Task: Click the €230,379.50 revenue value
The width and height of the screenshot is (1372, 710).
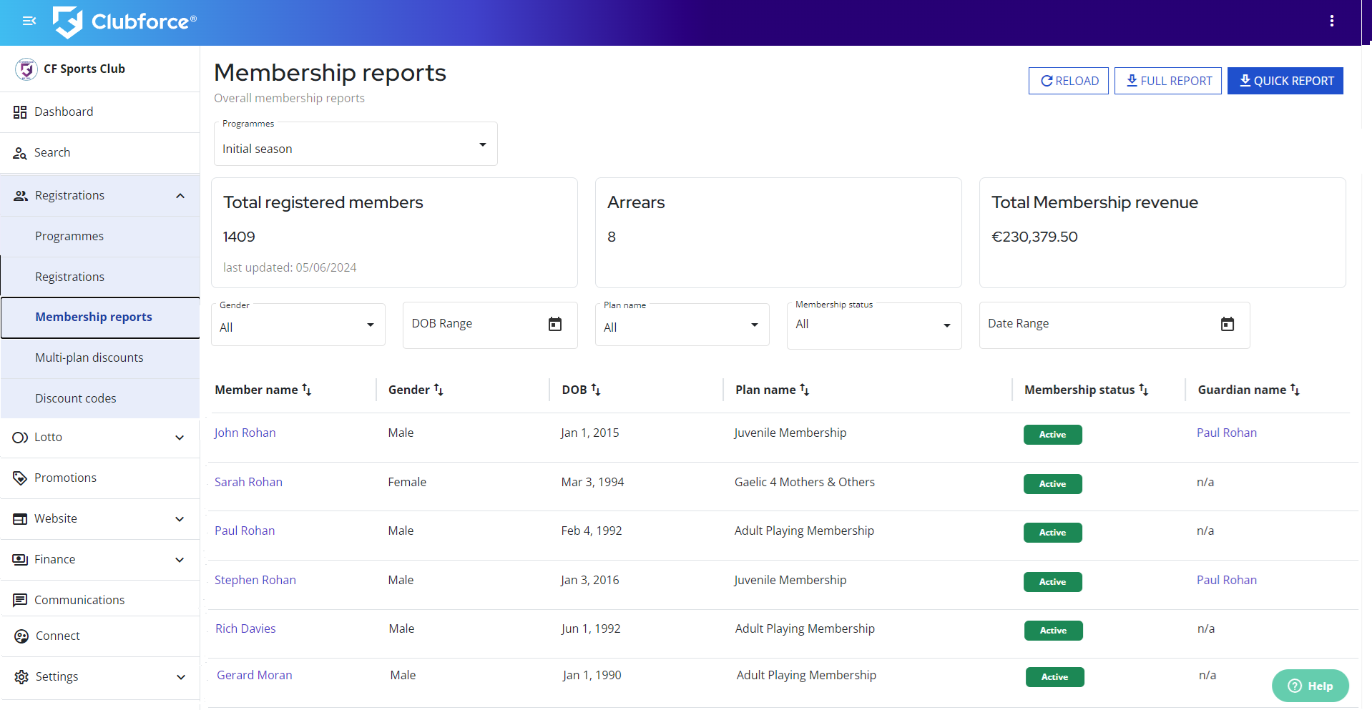Action: [x=1034, y=237]
